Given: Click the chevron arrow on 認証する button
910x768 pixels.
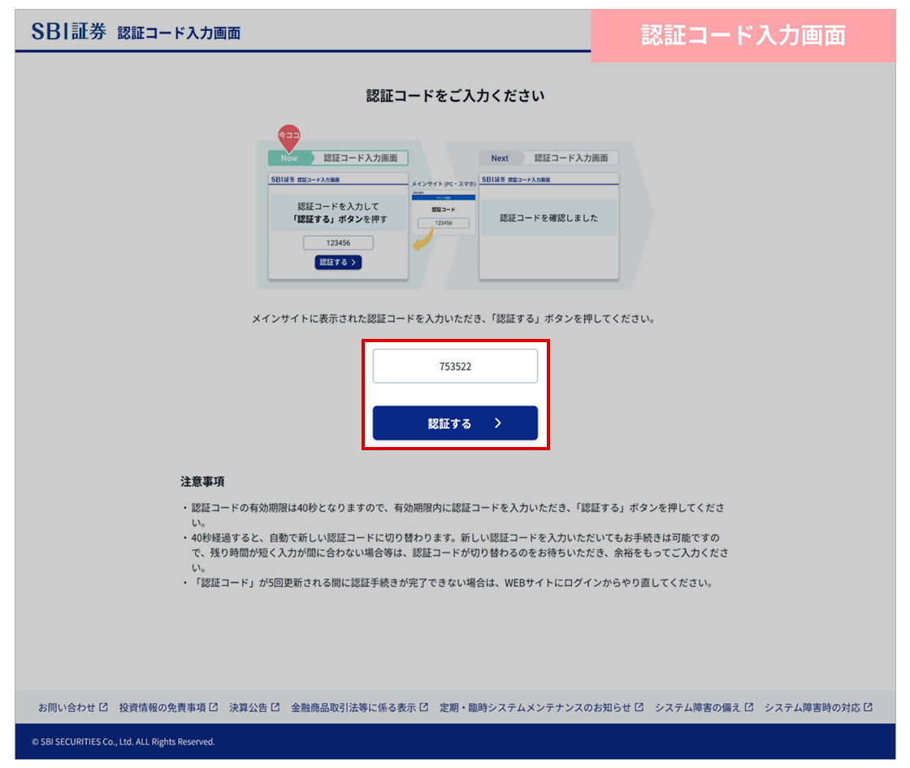Looking at the screenshot, I should pyautogui.click(x=498, y=423).
